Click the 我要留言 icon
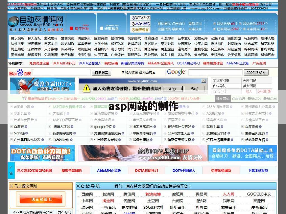The height and width of the screenshot is (214, 286). pos(134,30)
